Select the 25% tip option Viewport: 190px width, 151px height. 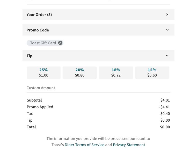43,72
